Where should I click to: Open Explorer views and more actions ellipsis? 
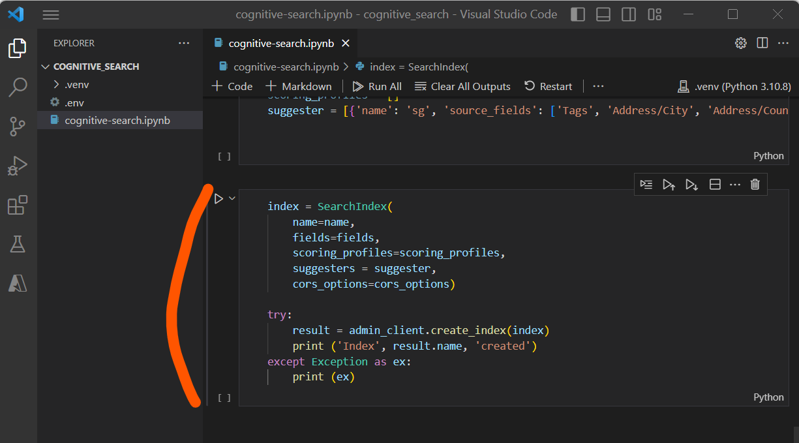[x=184, y=43]
